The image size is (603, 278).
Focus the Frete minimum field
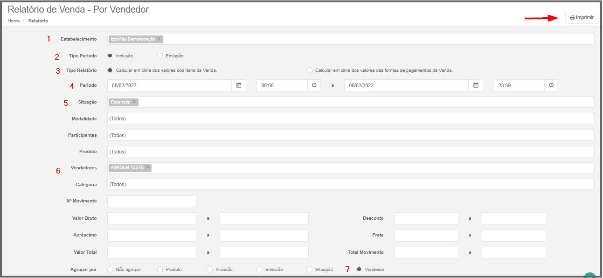coord(426,236)
